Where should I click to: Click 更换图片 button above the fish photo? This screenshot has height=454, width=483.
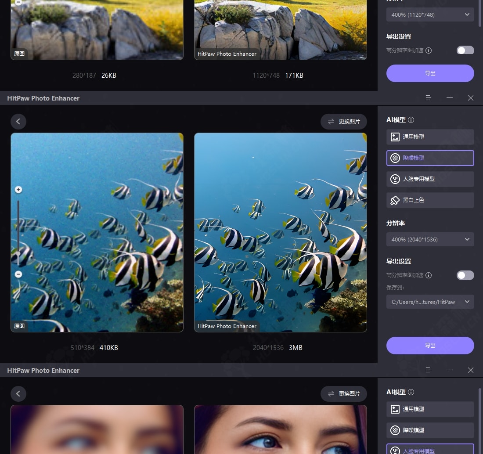[x=343, y=122]
